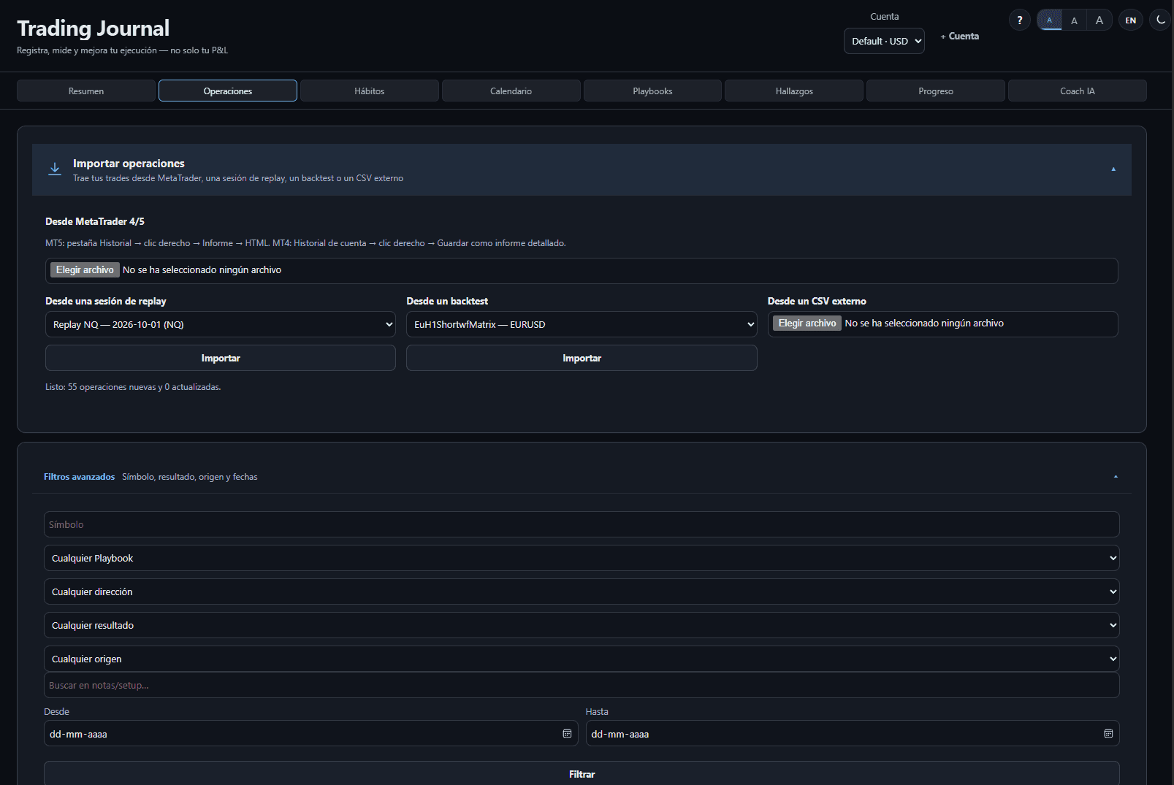This screenshot has height=785, width=1174.
Task: Apply filters with the Filtrar button
Action: (582, 773)
